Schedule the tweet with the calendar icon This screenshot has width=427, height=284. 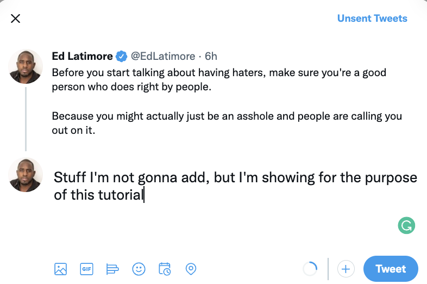[x=165, y=269]
